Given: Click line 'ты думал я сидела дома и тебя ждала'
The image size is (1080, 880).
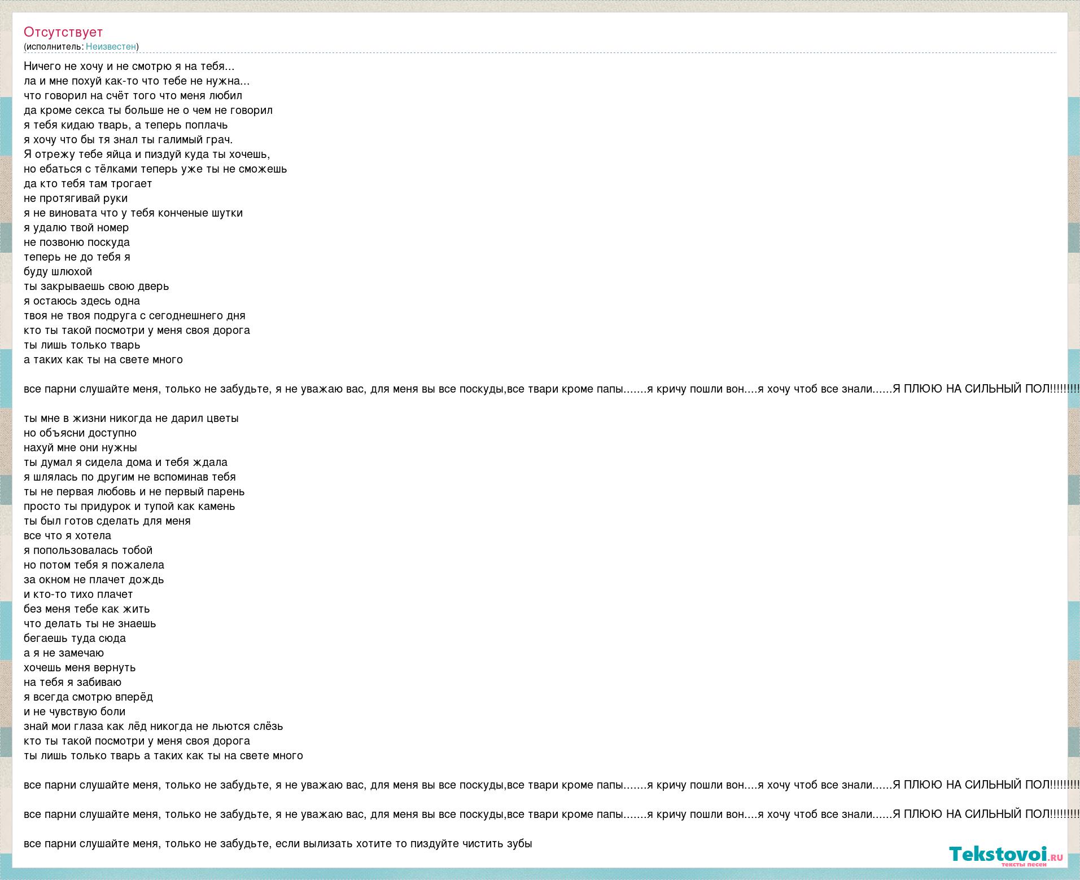Looking at the screenshot, I should [x=126, y=462].
